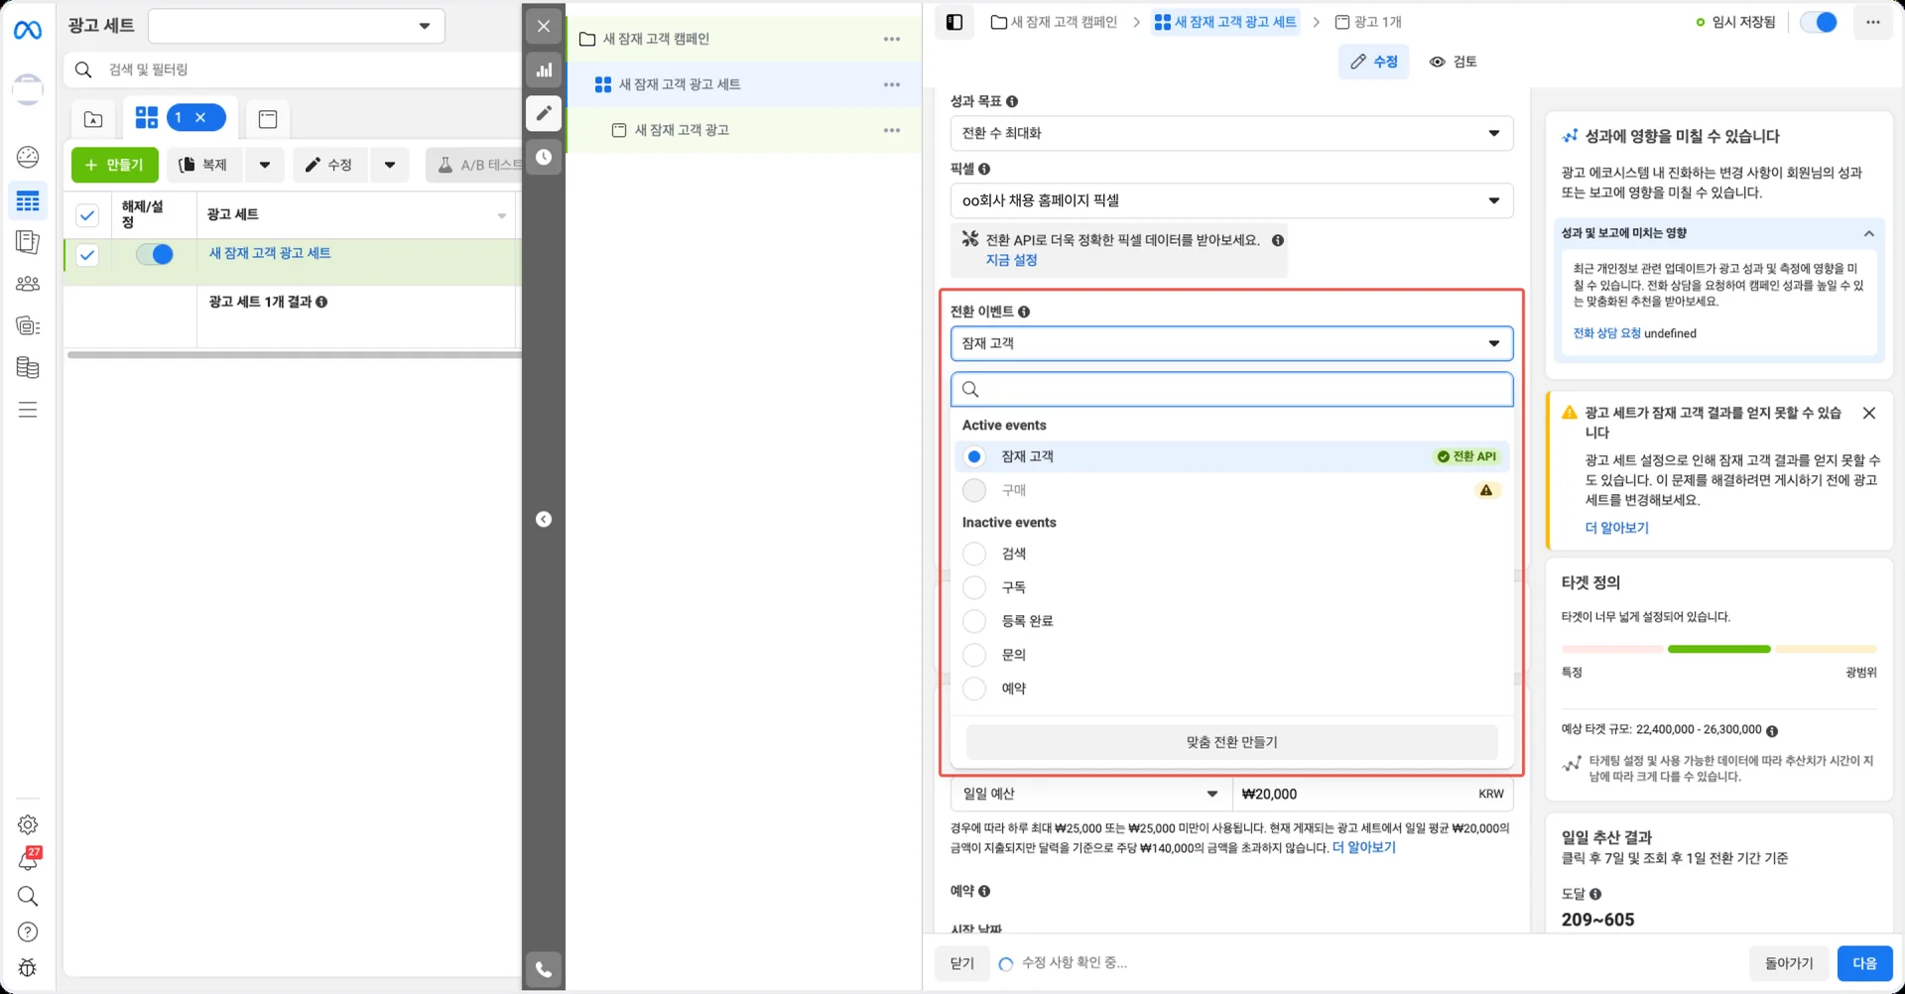Toggle the ad set switch beside 임시 저장됨
Image resolution: width=1905 pixels, height=994 pixels.
1819,22
